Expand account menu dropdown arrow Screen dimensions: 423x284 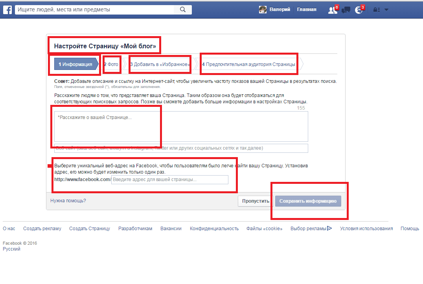click(x=386, y=10)
